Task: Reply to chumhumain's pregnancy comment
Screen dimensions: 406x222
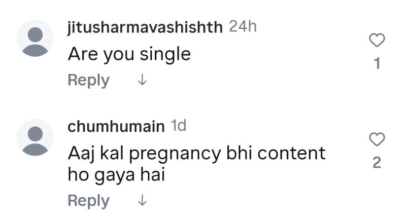Action: tap(88, 201)
